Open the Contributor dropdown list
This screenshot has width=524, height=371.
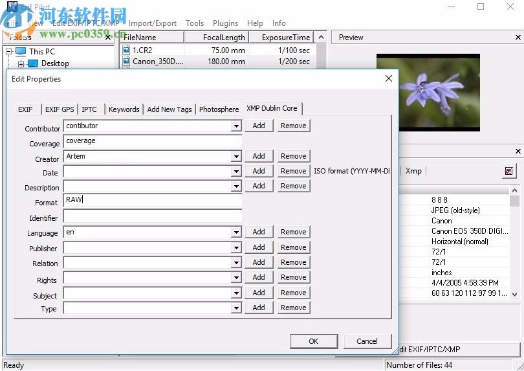tap(236, 126)
